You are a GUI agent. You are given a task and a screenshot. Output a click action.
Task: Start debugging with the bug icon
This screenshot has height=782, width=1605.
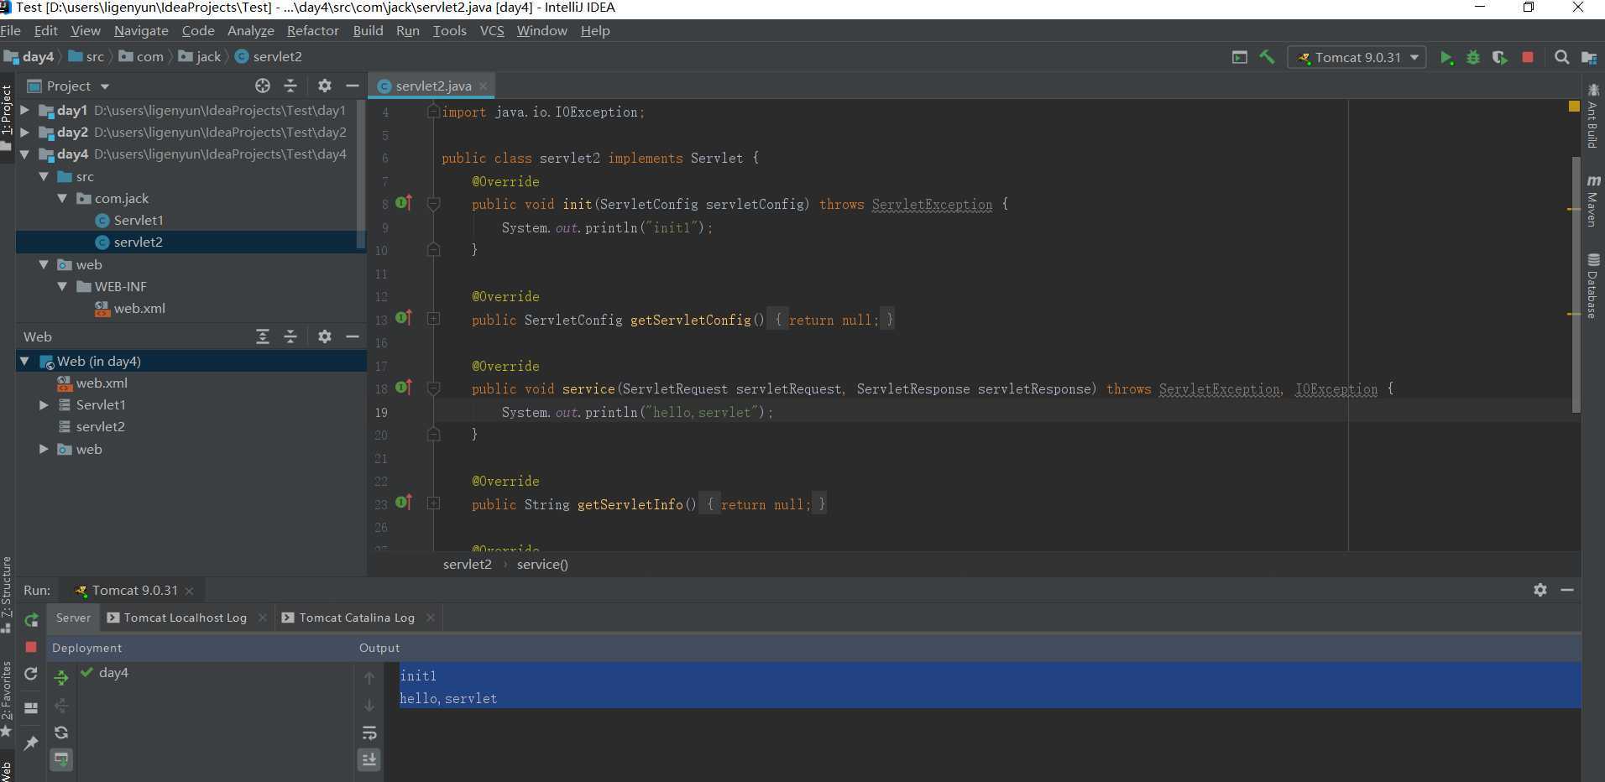pyautogui.click(x=1472, y=58)
